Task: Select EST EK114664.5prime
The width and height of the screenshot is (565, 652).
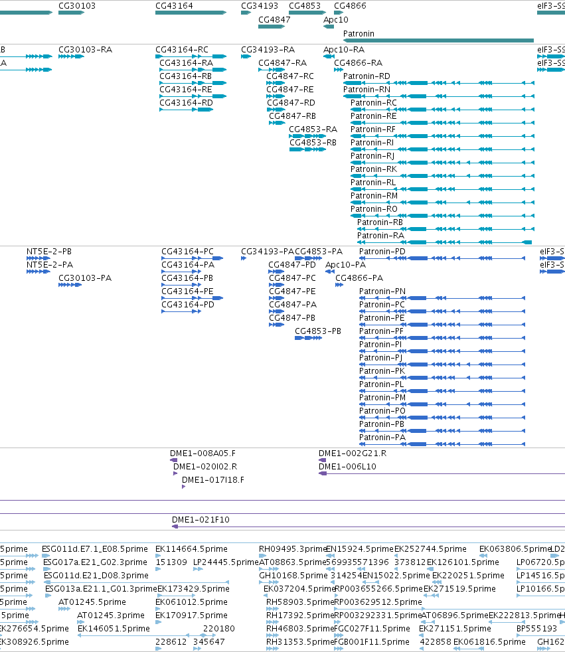Action: pos(192,549)
